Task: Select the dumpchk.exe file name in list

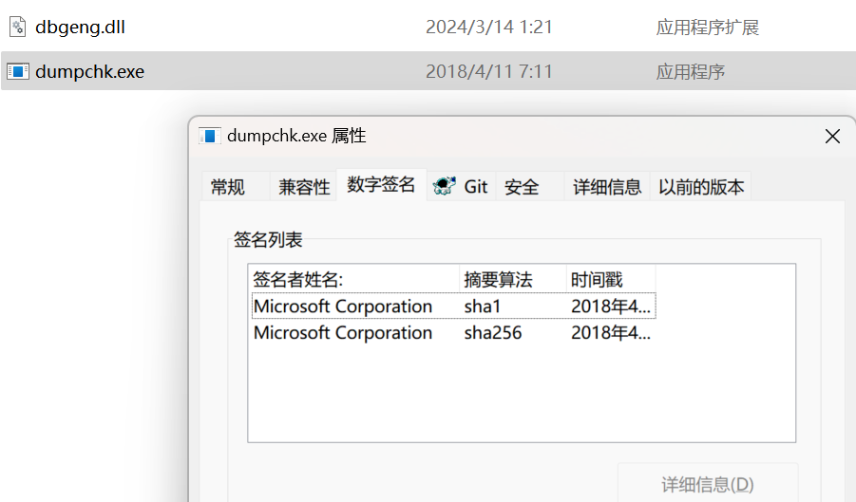Action: click(x=89, y=72)
